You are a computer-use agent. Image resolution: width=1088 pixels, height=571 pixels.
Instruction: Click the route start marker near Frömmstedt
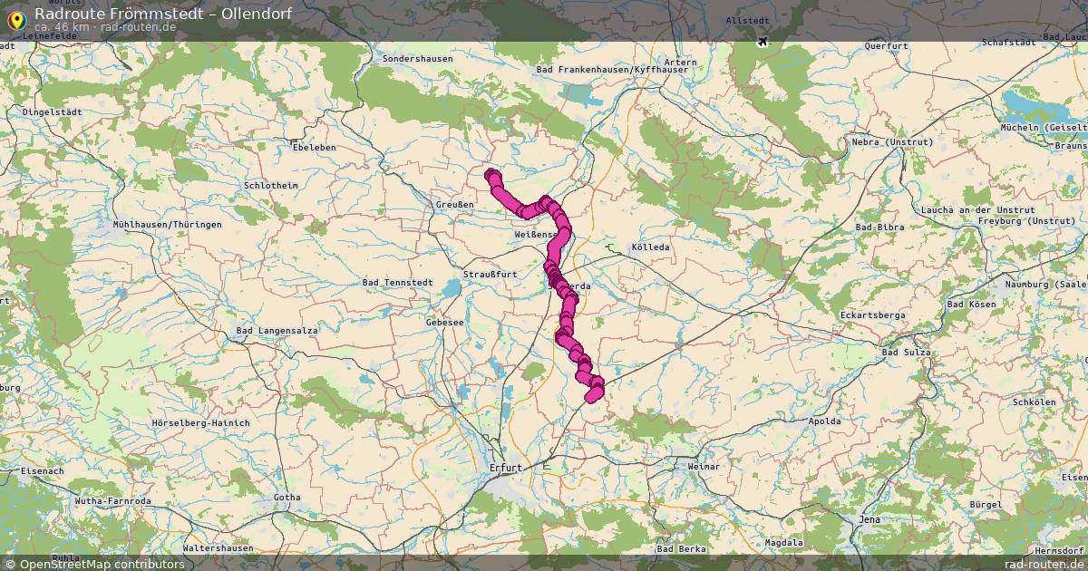(492, 175)
